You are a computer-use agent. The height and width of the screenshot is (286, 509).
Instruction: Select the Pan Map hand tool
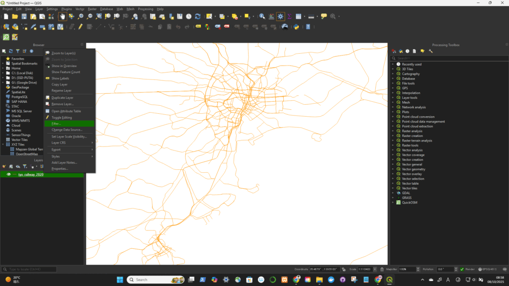point(63,16)
